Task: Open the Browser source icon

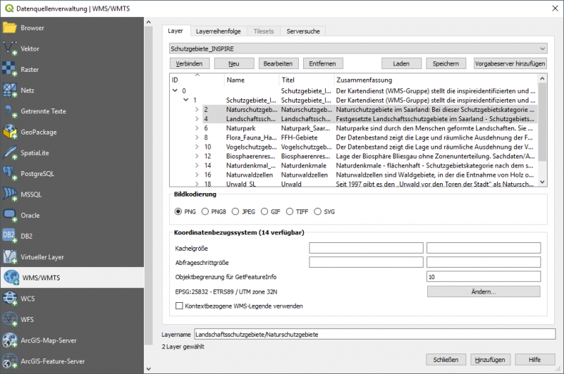Action: (10, 27)
